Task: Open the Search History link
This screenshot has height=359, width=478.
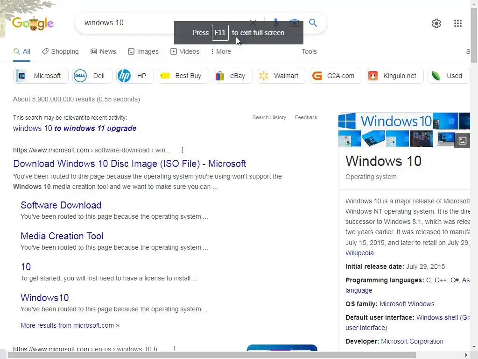Action: coord(269,117)
